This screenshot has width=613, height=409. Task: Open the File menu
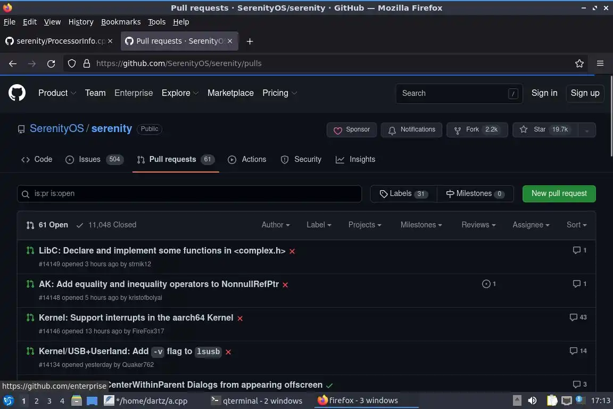[x=10, y=22]
